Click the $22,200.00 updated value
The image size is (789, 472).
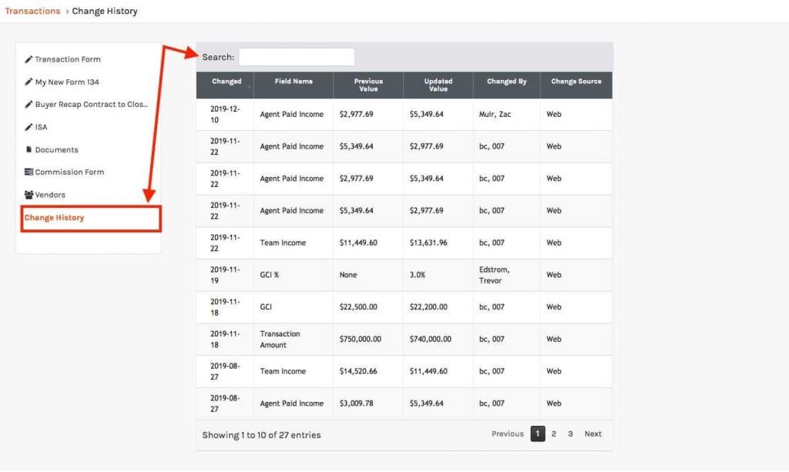428,307
